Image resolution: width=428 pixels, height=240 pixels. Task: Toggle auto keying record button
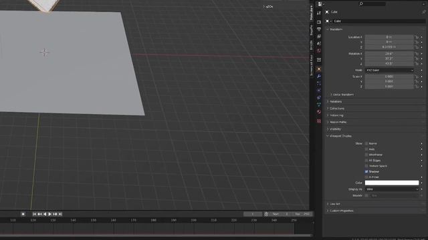click(x=23, y=214)
